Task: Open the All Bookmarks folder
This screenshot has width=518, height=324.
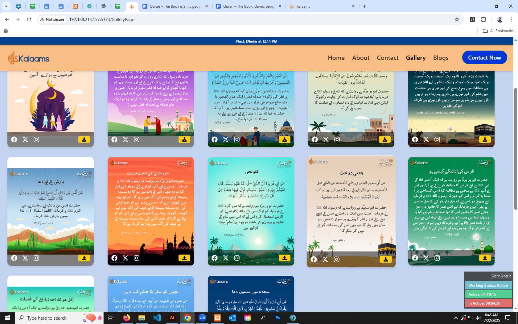Action: pyautogui.click(x=498, y=31)
